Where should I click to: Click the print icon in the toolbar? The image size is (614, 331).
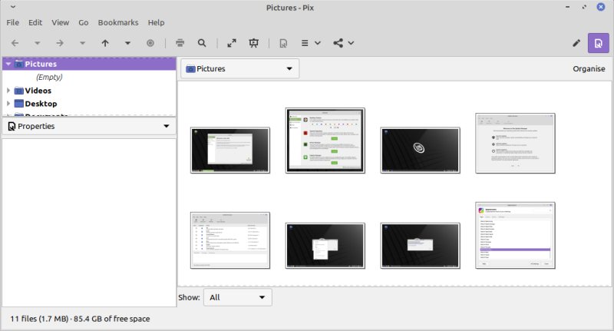(x=180, y=43)
